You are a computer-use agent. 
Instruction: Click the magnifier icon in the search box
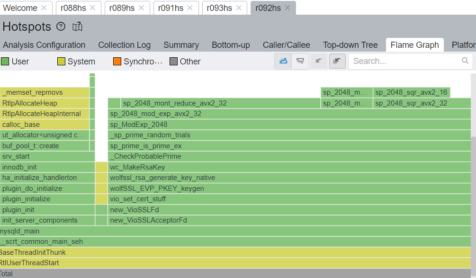coord(465,61)
